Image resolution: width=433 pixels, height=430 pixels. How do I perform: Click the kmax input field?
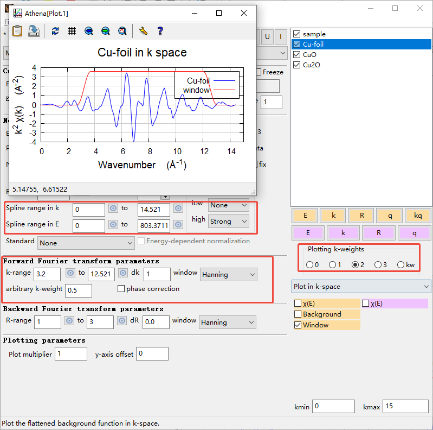(405, 406)
